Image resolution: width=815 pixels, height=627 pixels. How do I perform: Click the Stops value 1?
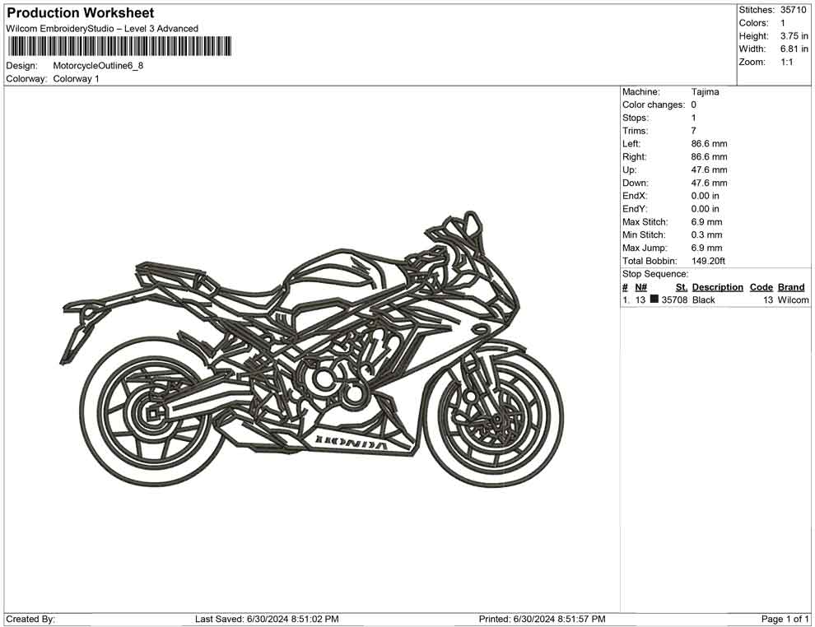(x=693, y=118)
